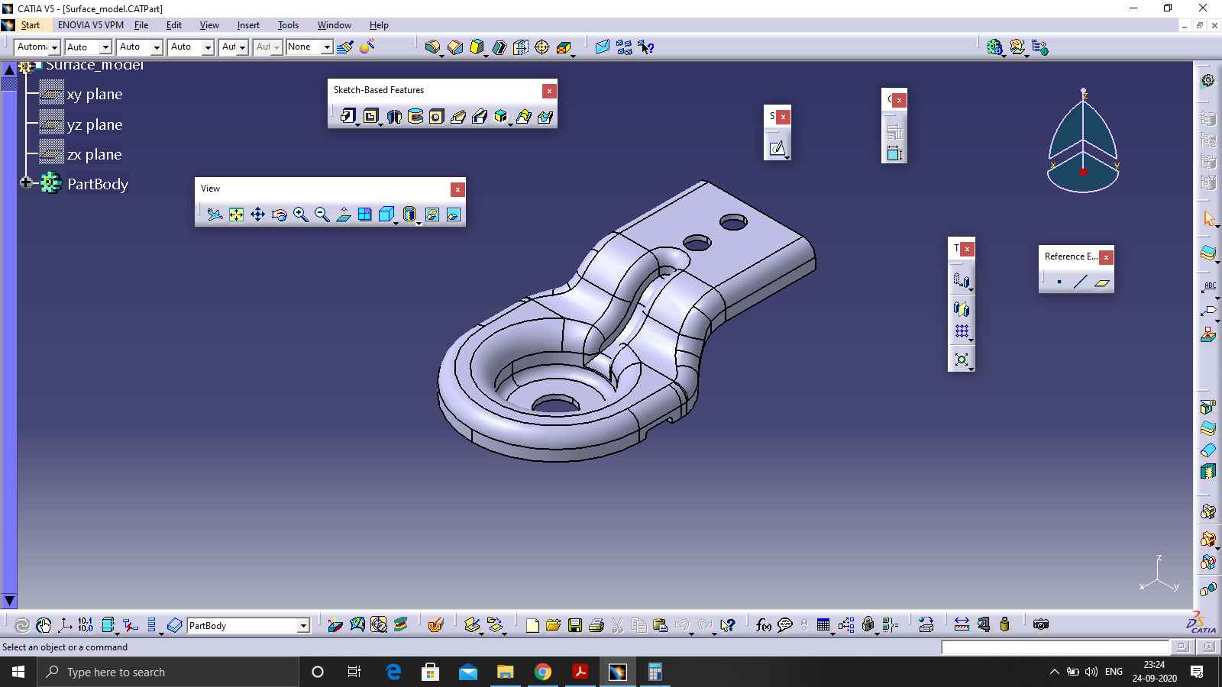
Task: Select the Rotate tool in View toolbar
Action: 279,214
